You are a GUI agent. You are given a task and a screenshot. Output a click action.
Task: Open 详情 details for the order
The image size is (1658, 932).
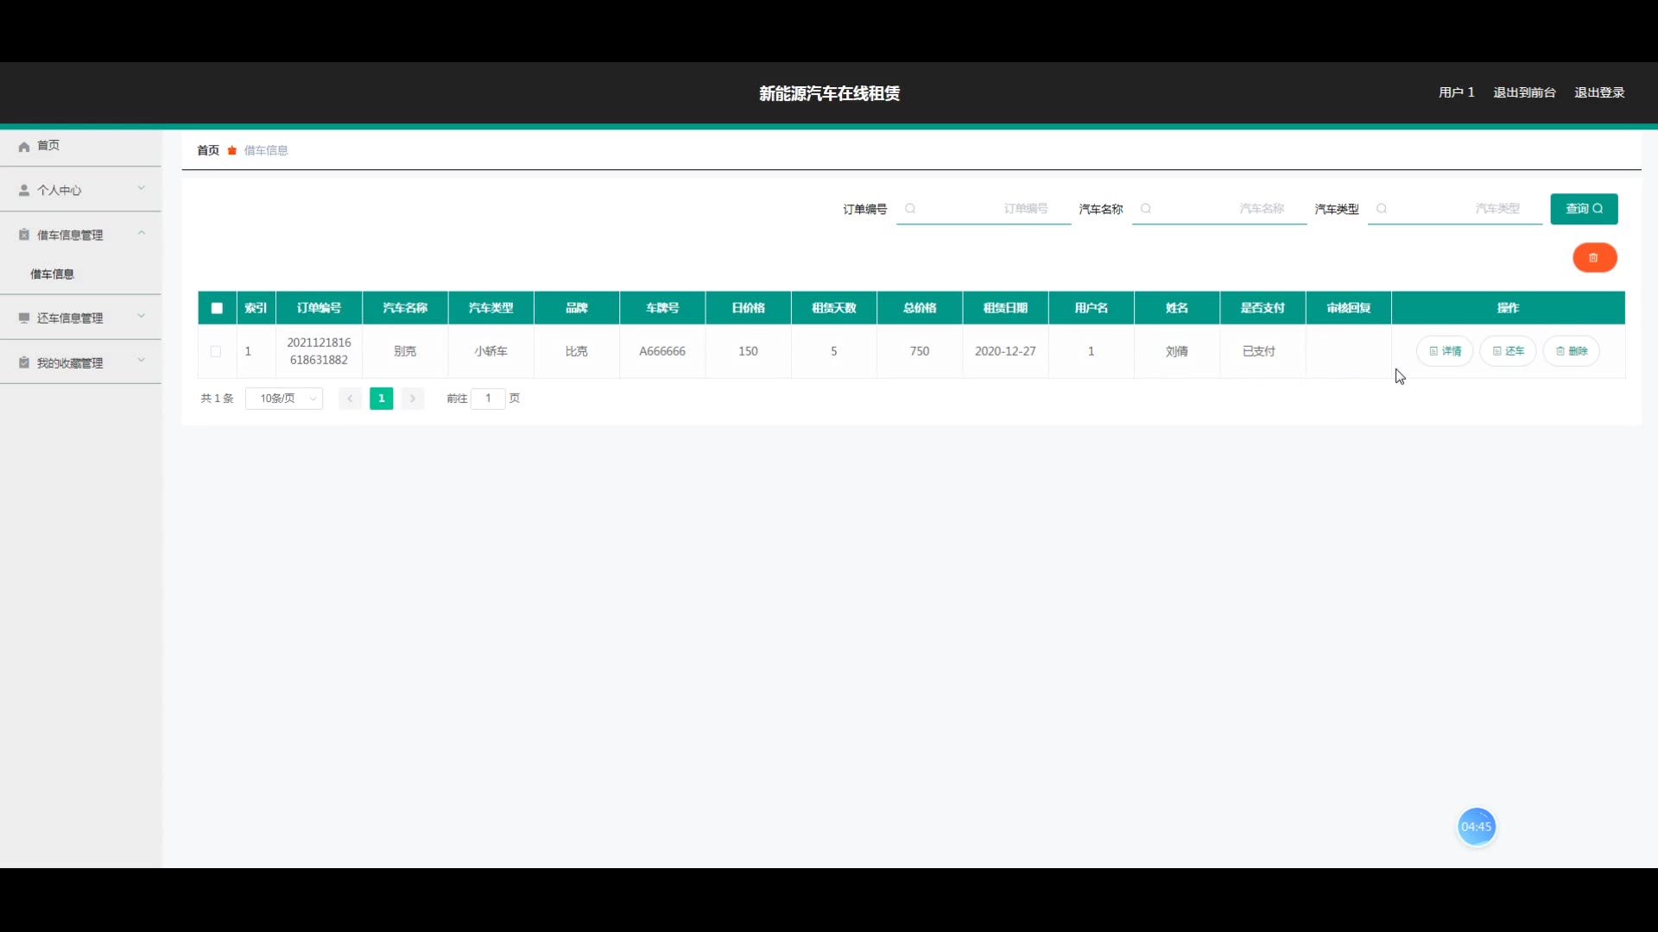point(1445,351)
